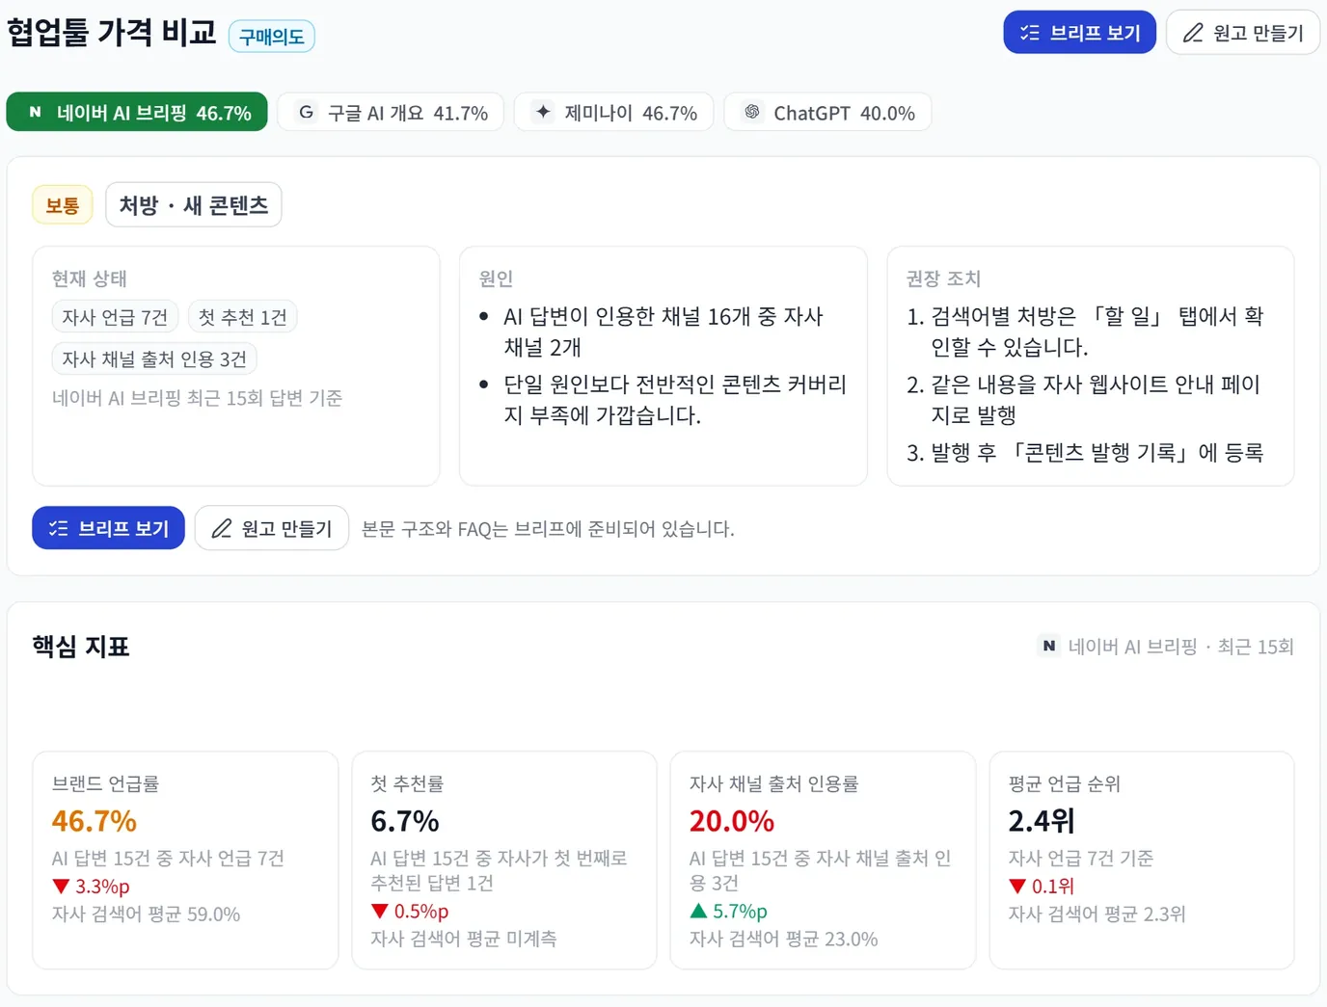Switch to ChatGPT 40.0% tab
Screen dimensions: 1327x1007
pos(827,112)
